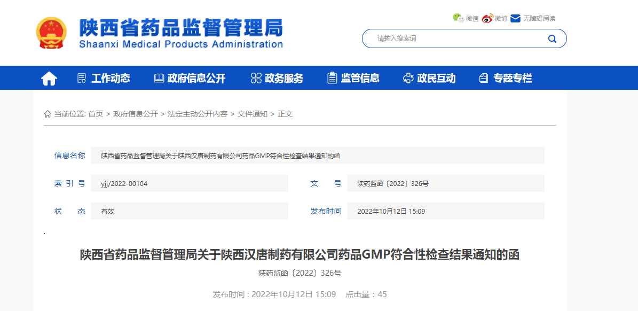The image size is (638, 311).
Task: Click the 微博 text link
Action: pos(501,19)
